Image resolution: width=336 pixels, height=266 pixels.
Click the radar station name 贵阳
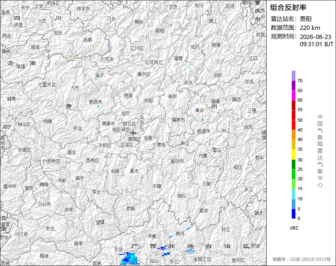click(x=306, y=19)
